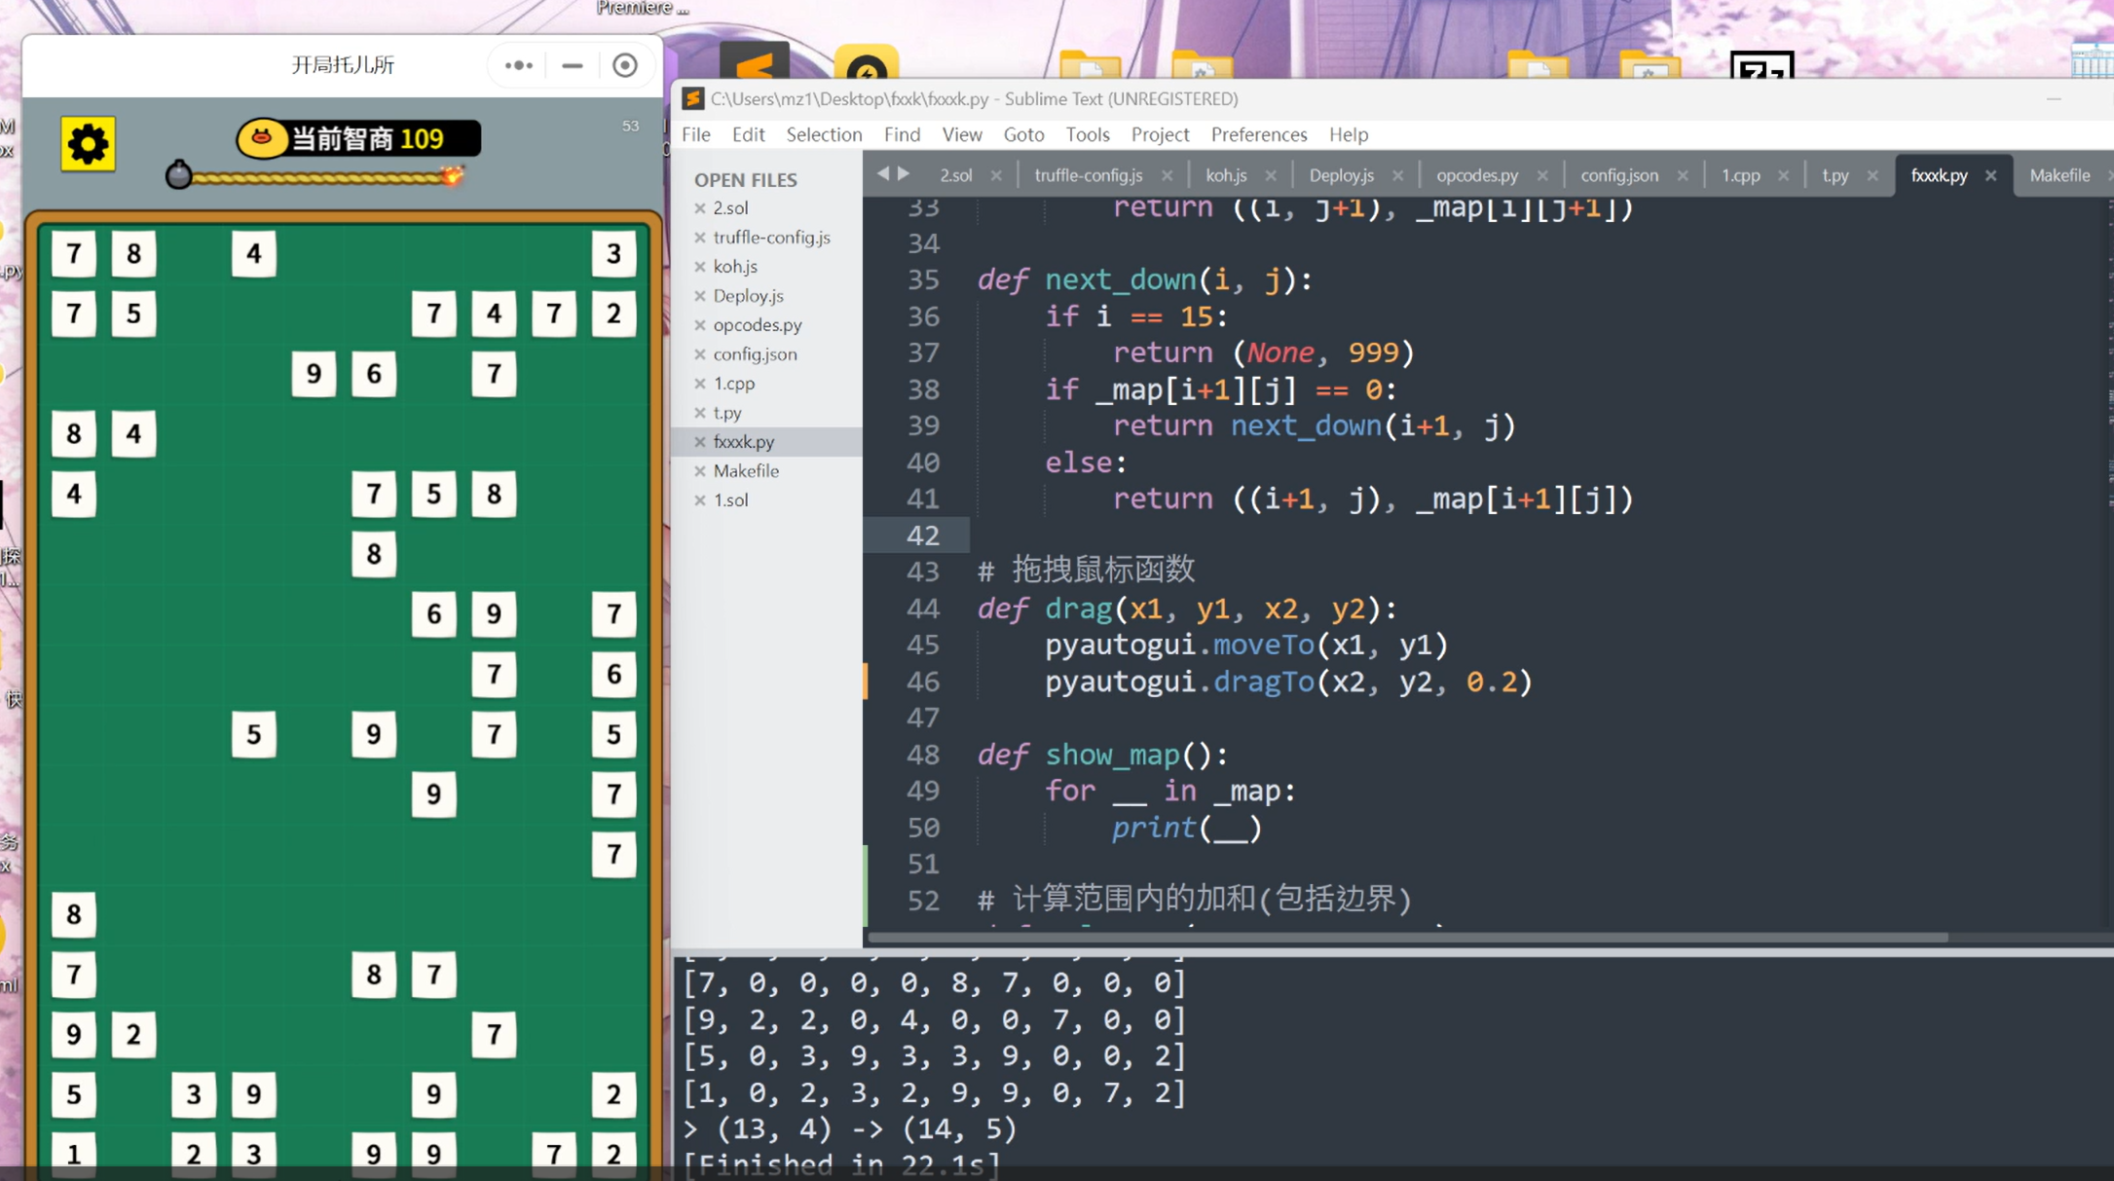Click the number 1 tile in bottom row

click(x=74, y=1154)
